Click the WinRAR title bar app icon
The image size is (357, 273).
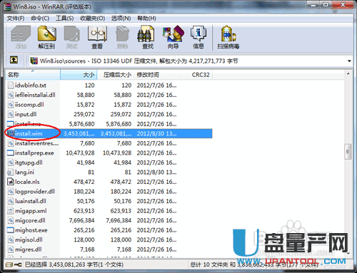pyautogui.click(x=8, y=6)
